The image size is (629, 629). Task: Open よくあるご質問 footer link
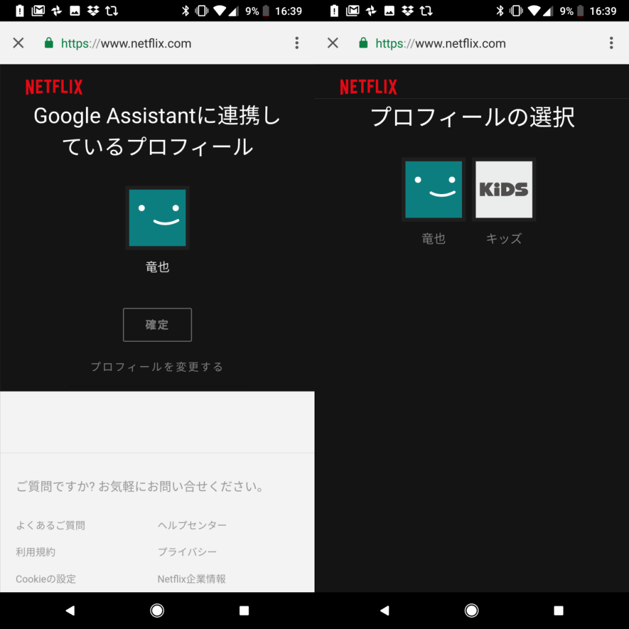pyautogui.click(x=50, y=525)
